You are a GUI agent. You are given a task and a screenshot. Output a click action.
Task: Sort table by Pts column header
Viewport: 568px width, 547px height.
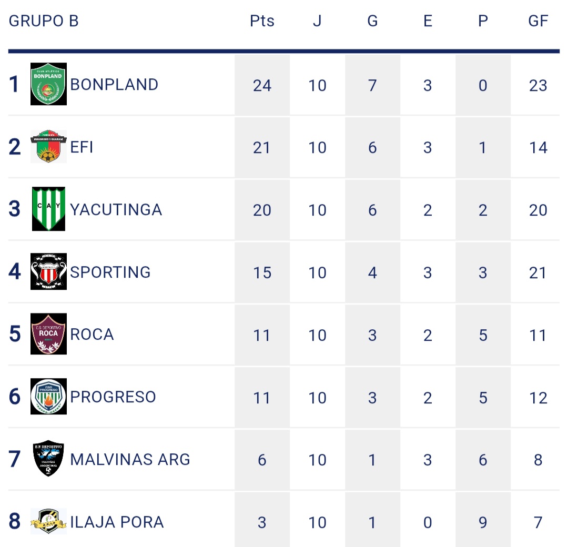[x=262, y=21]
